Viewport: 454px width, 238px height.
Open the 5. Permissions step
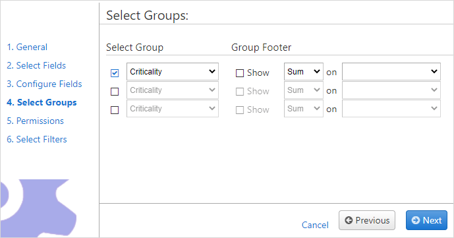[35, 121]
